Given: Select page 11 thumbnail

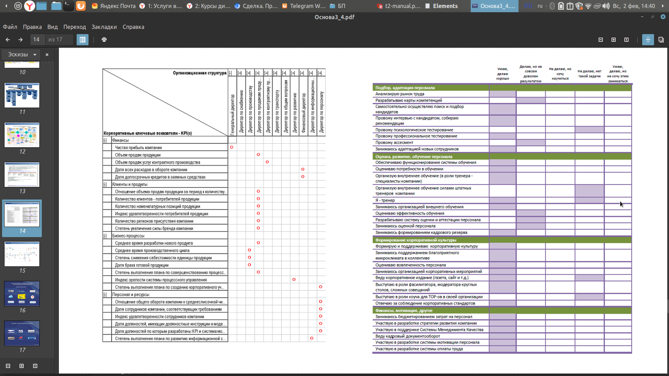Looking at the screenshot, I should point(22,95).
